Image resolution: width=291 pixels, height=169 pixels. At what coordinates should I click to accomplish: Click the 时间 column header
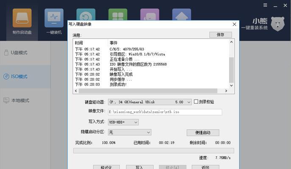pos(79,43)
